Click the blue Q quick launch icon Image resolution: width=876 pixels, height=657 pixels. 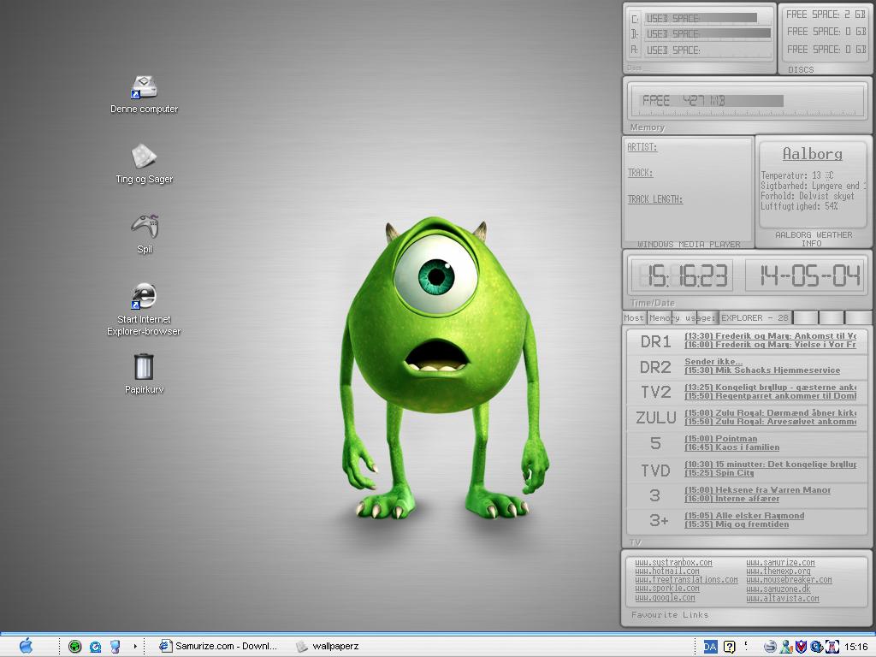point(95,647)
